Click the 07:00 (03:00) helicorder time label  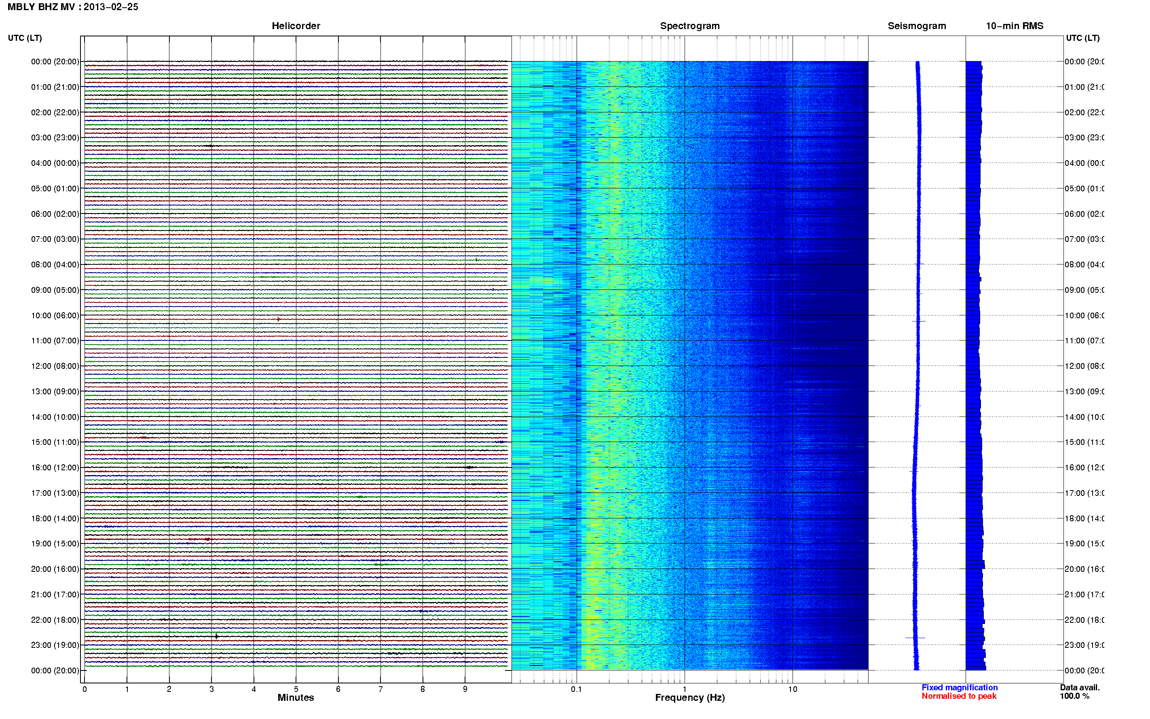click(55, 239)
